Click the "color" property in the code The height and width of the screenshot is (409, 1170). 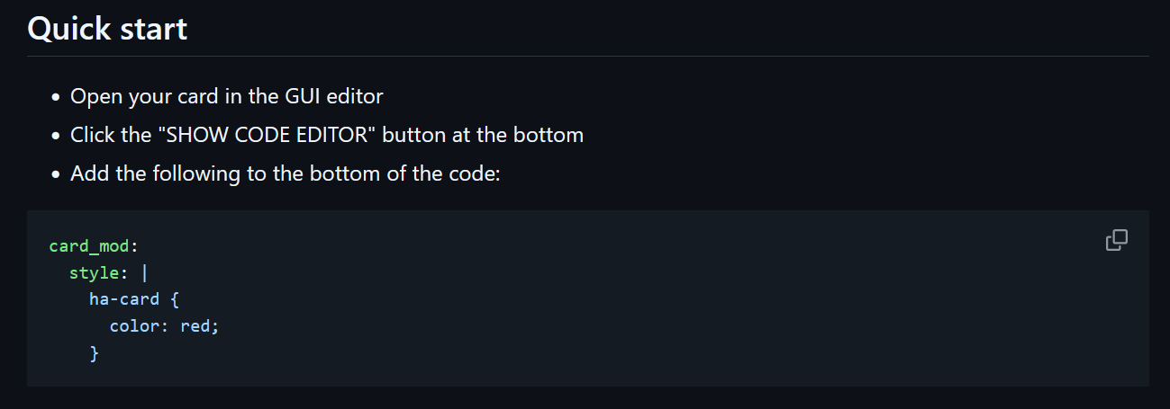pos(135,326)
